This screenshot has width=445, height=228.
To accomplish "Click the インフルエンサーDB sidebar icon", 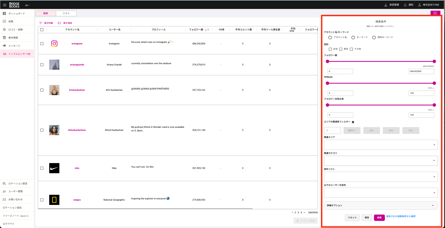I will click(4, 54).
